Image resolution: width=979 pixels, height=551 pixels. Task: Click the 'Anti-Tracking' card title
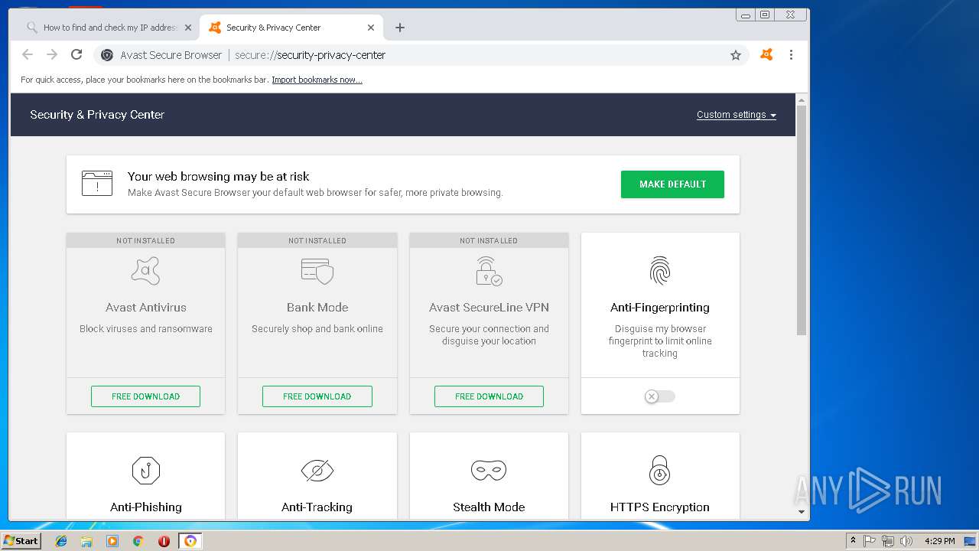point(317,507)
